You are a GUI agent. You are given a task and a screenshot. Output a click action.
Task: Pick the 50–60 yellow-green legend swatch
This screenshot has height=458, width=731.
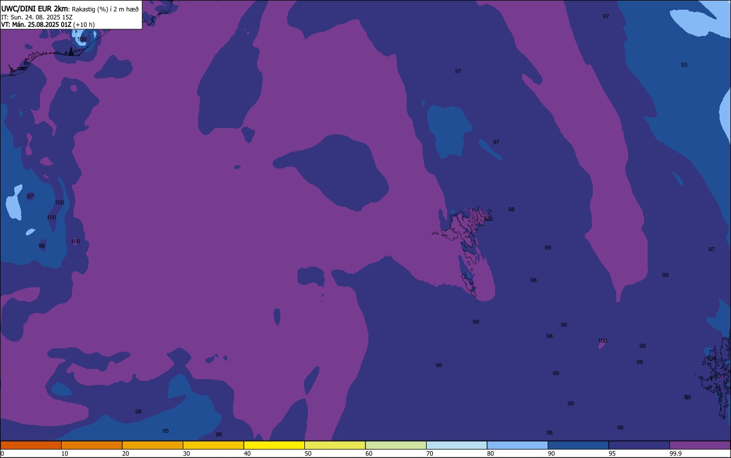(x=335, y=445)
